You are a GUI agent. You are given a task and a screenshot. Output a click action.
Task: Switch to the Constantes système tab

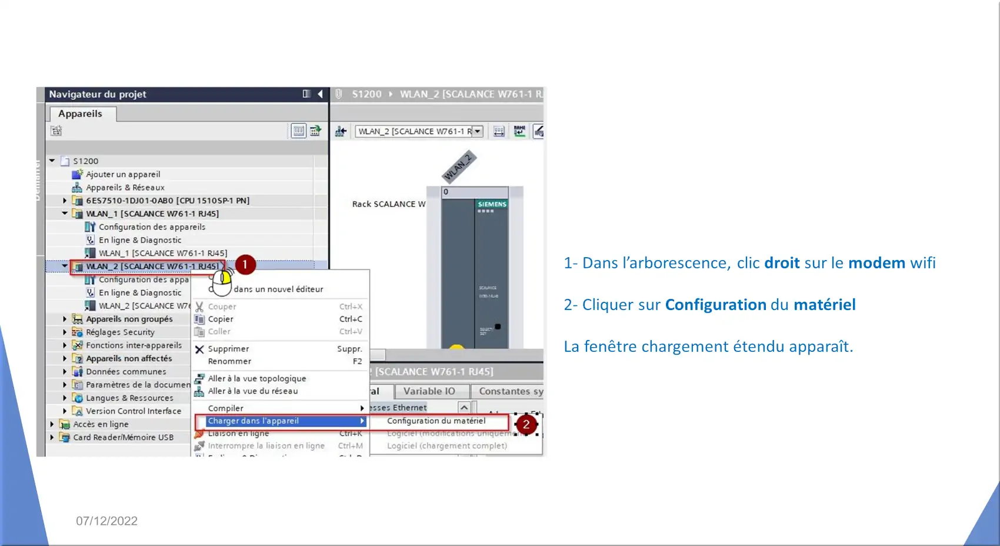508,391
